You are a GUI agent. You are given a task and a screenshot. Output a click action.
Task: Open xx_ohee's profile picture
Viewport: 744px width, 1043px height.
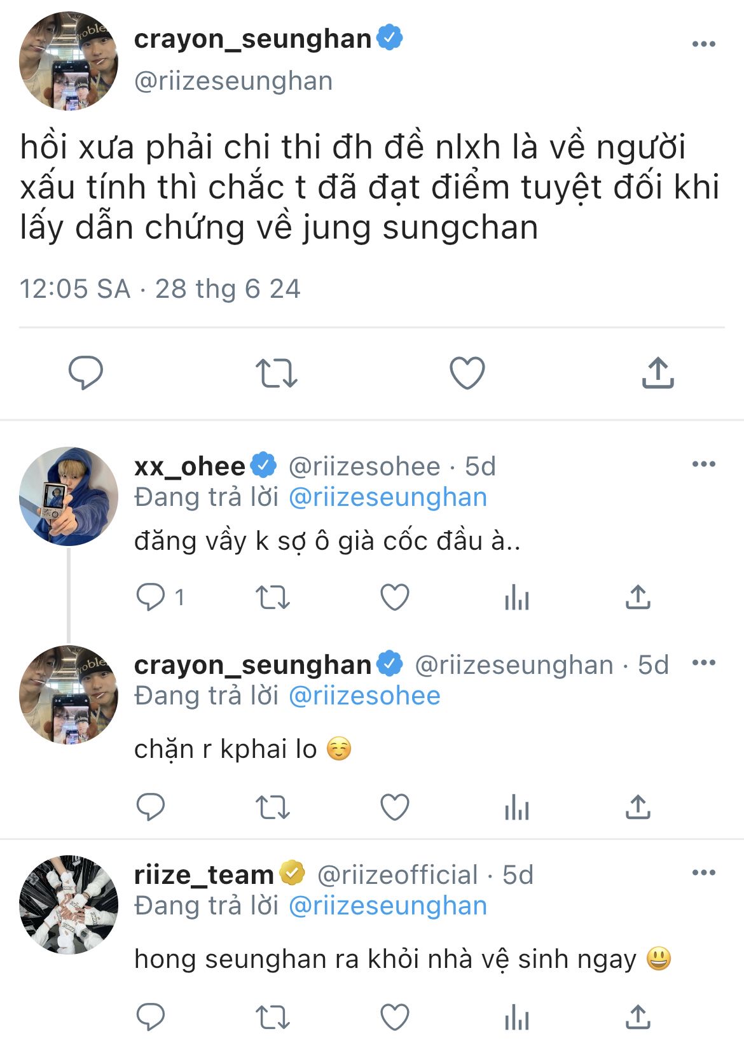point(69,496)
